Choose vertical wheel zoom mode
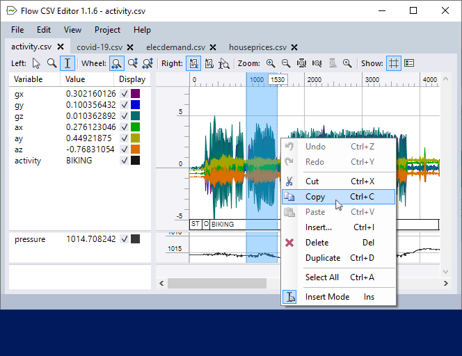Viewport: 462px width, 356px height. pos(132,63)
